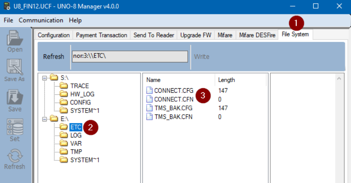Click the nor:3:\\ETC\ path field
The height and width of the screenshot is (183, 351).
tap(130, 57)
